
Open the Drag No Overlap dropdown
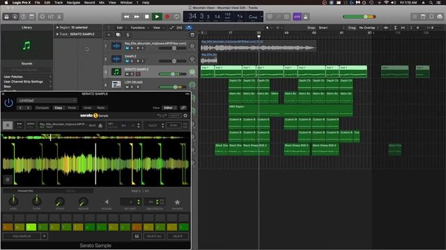pos(369,28)
